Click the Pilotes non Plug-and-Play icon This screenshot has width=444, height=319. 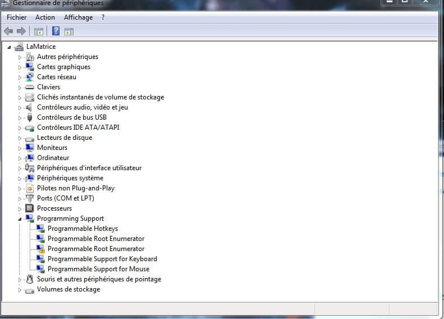tap(30, 188)
